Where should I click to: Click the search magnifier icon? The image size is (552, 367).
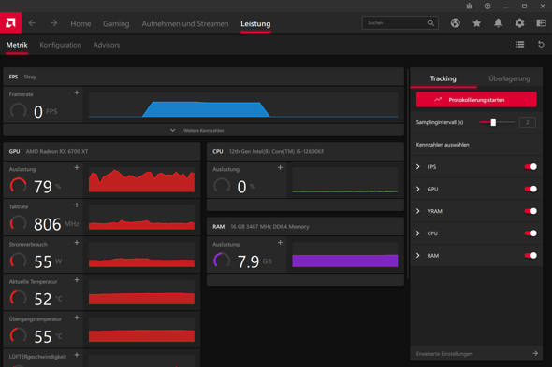(x=430, y=22)
